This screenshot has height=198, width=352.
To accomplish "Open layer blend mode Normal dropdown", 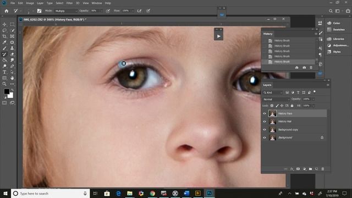I will (276, 99).
